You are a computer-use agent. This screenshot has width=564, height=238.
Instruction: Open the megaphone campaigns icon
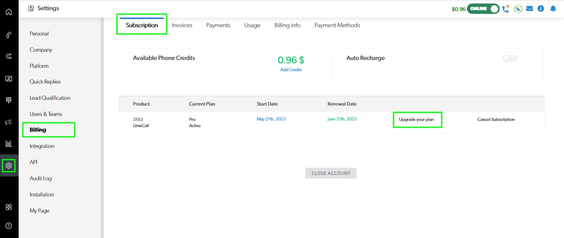9,122
